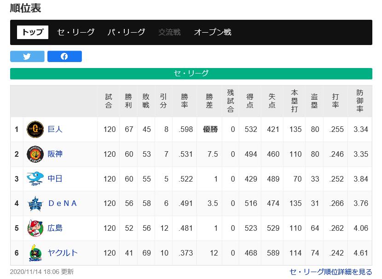The image size is (382, 279).
Task: Click the Chunichi Dragons team logo
Action: pos(35,178)
